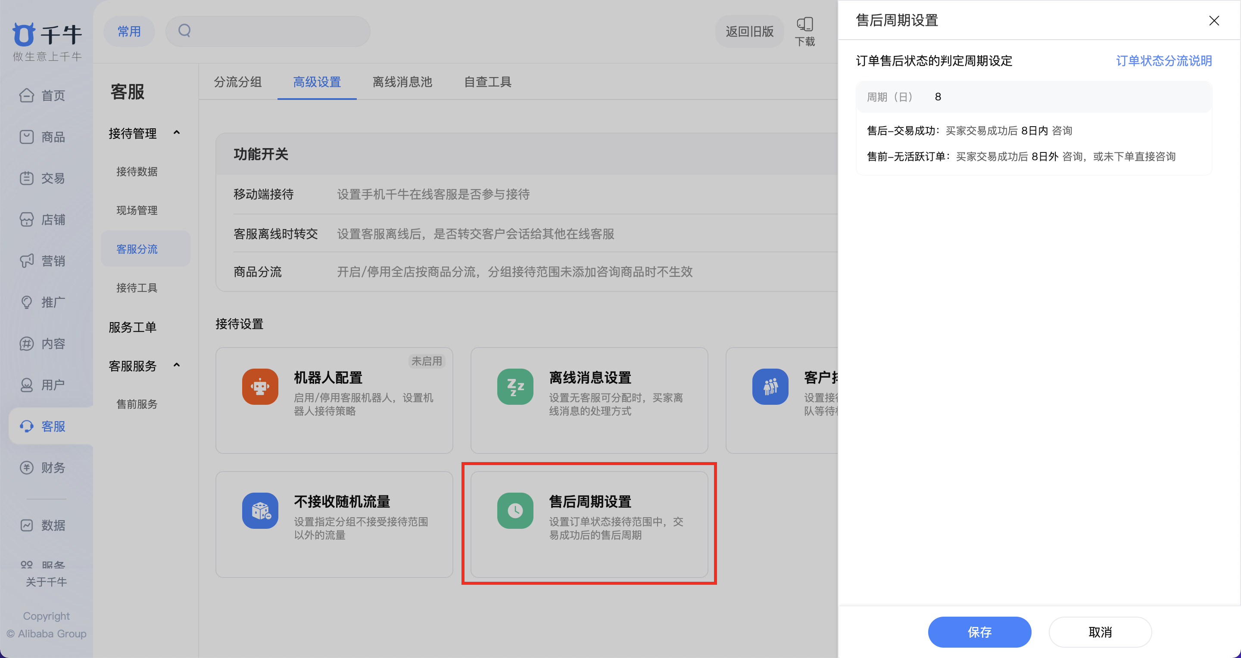This screenshot has height=658, width=1241.
Task: Switch to 自查工具 tab
Action: coord(487,82)
